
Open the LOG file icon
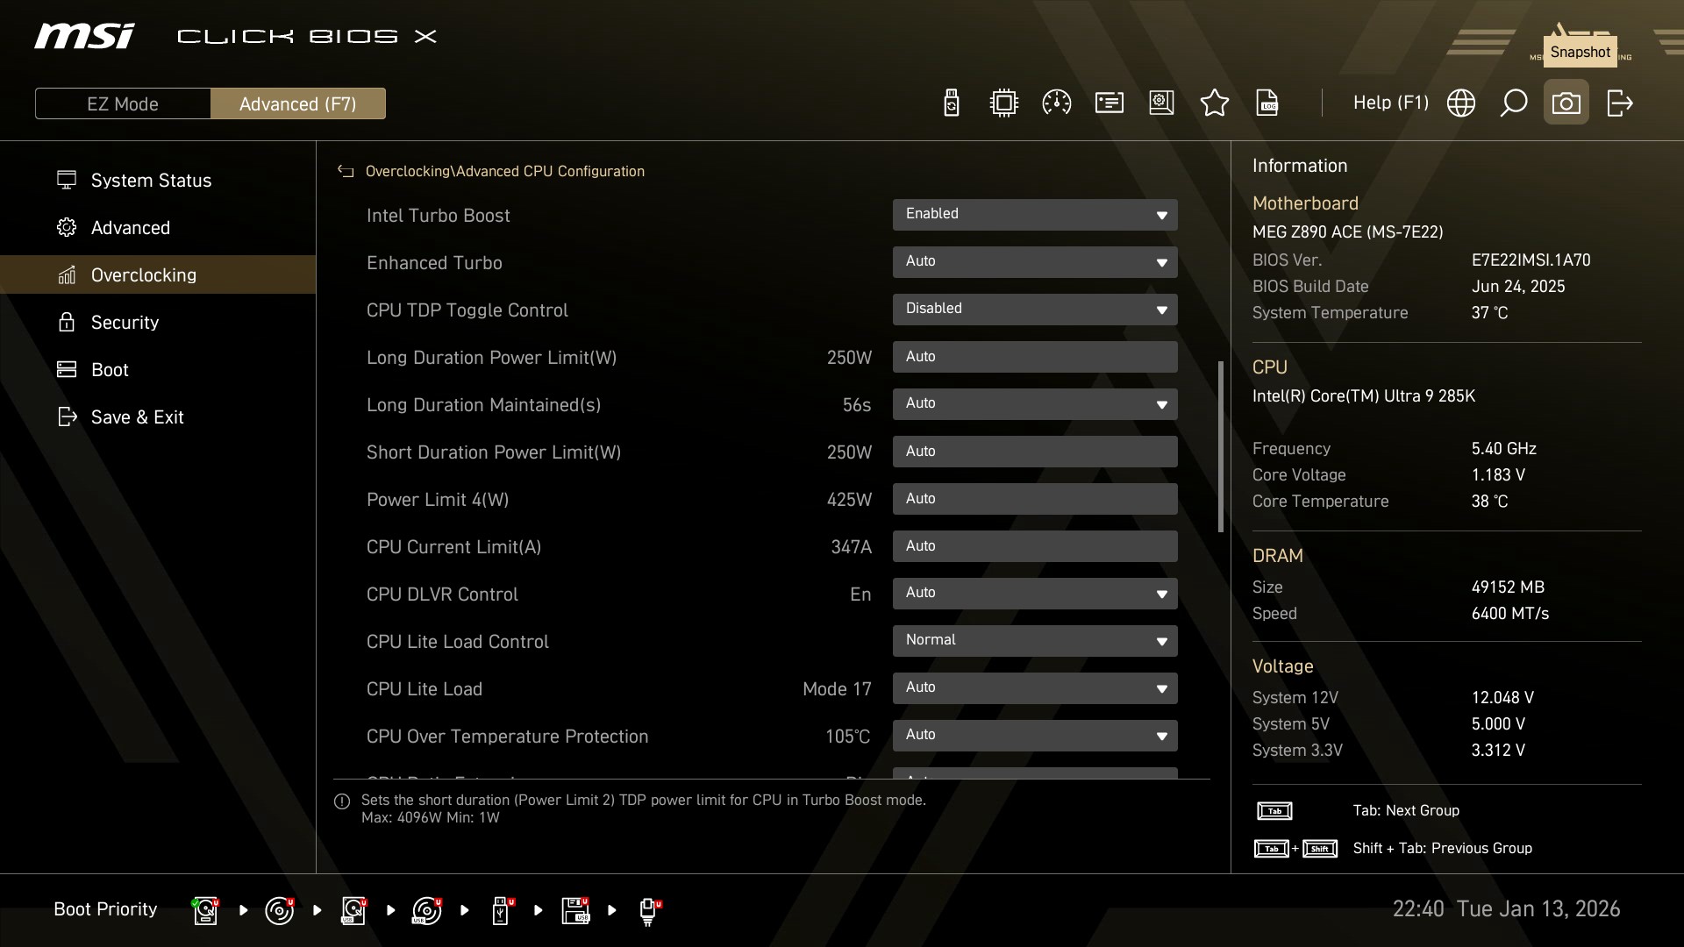[1267, 103]
